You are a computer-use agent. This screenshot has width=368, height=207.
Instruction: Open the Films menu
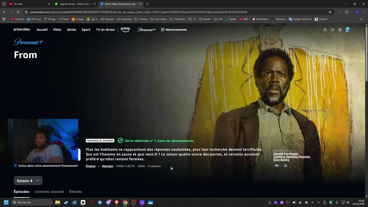57,30
